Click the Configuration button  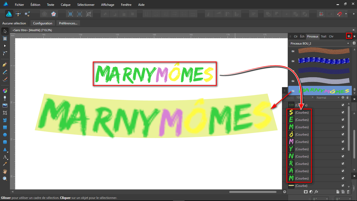click(43, 23)
